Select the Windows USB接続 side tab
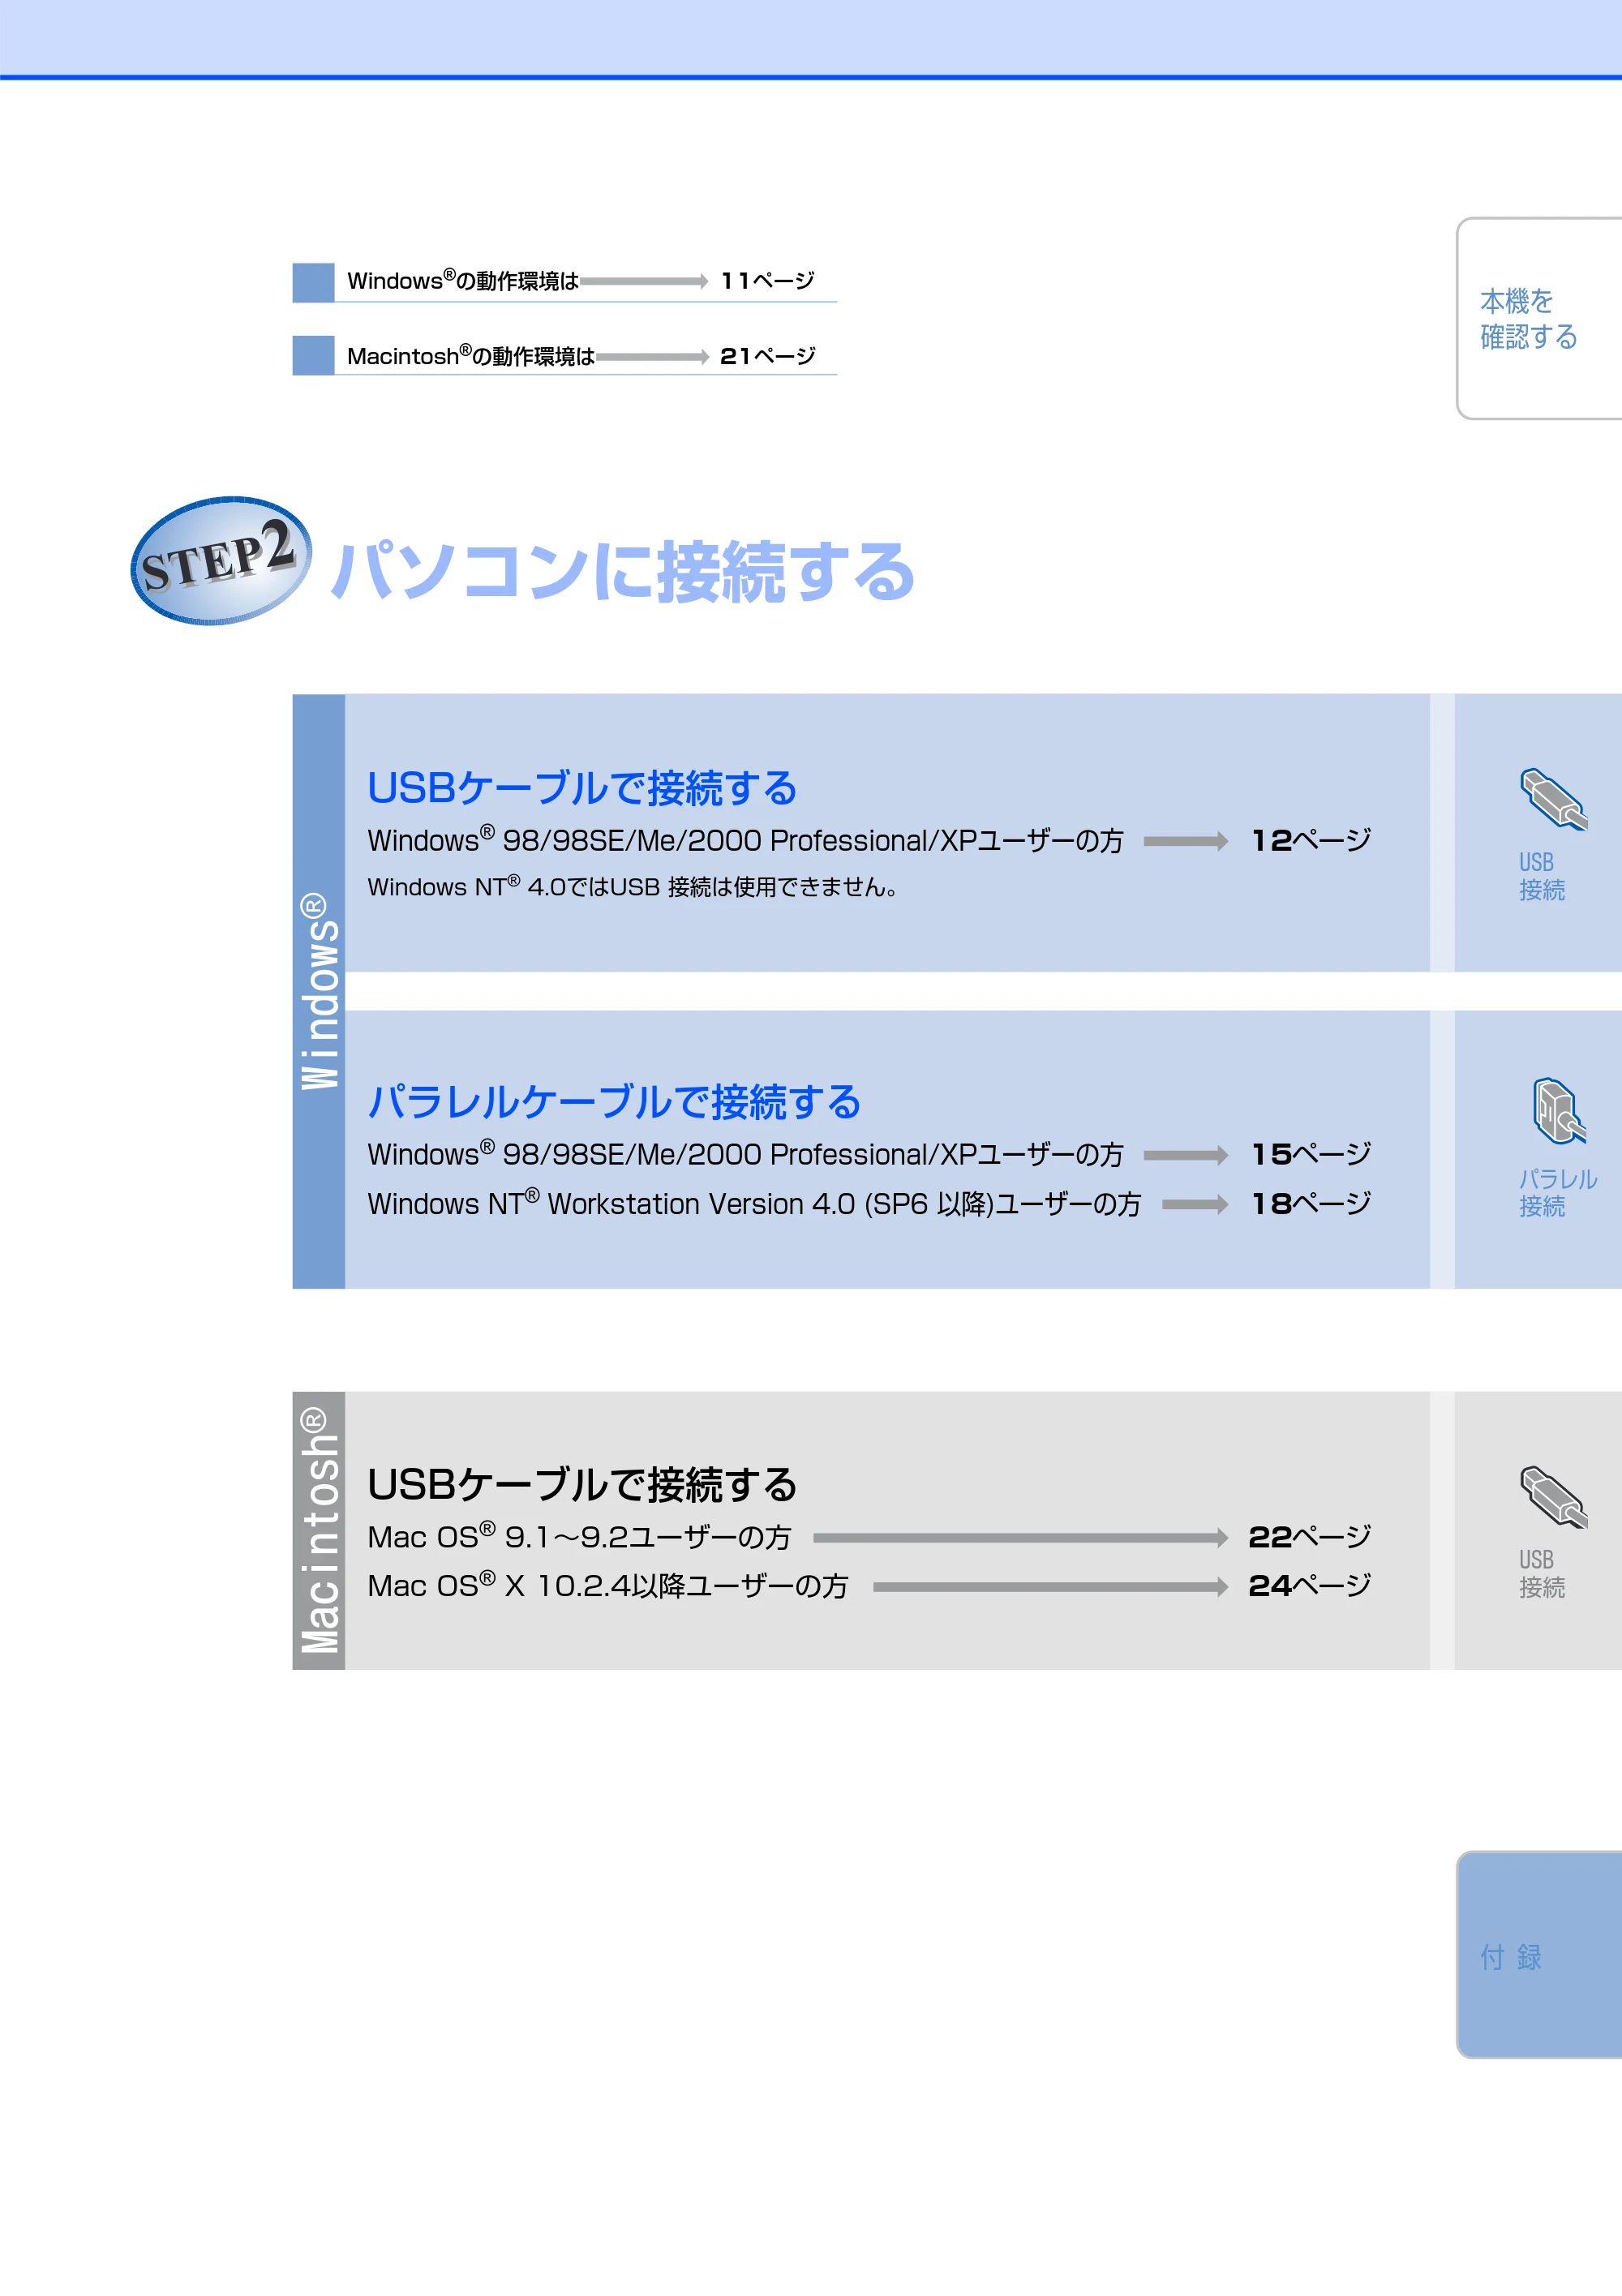This screenshot has width=1622, height=2296. [x=1538, y=833]
